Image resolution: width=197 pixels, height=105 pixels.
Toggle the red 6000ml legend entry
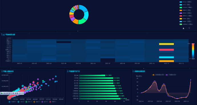tap(186, 16)
